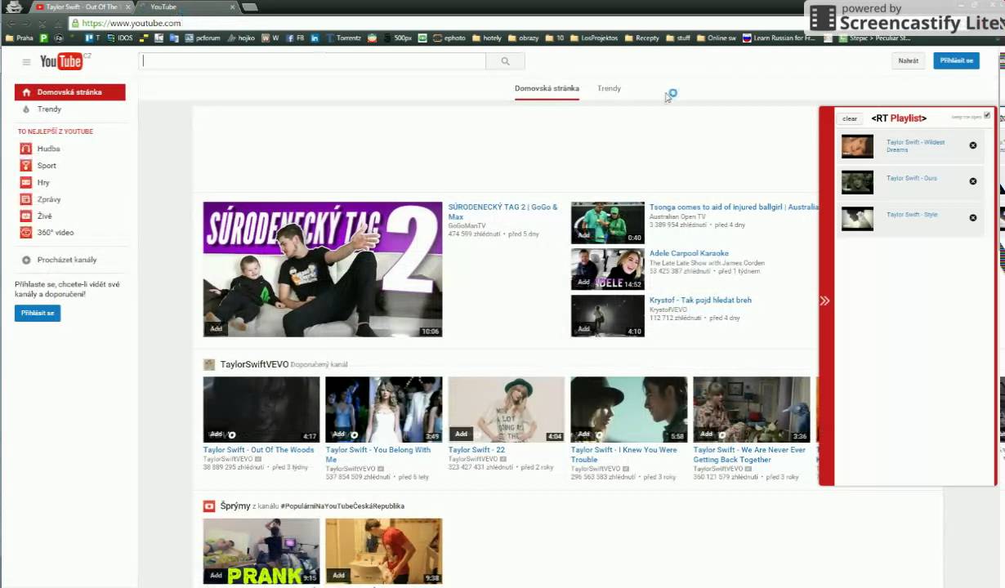Viewport: 1005px width, 588px height.
Task: Remove Taylor Swift - Ours from playlist
Action: (x=973, y=181)
